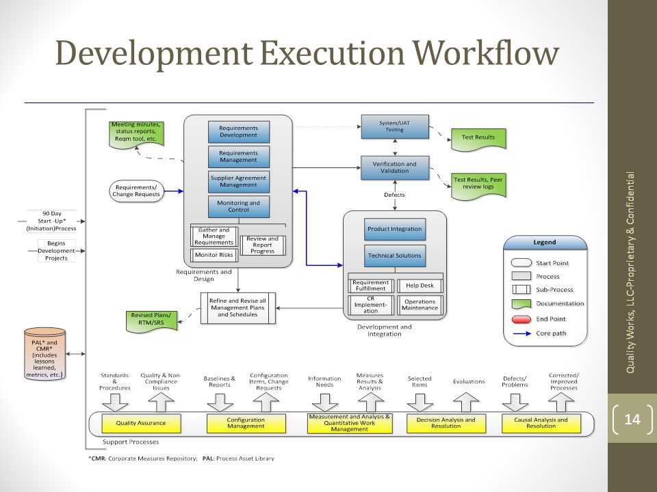657x492 pixels.
Task: Click the Begins Development Projects label
Action: (x=57, y=251)
